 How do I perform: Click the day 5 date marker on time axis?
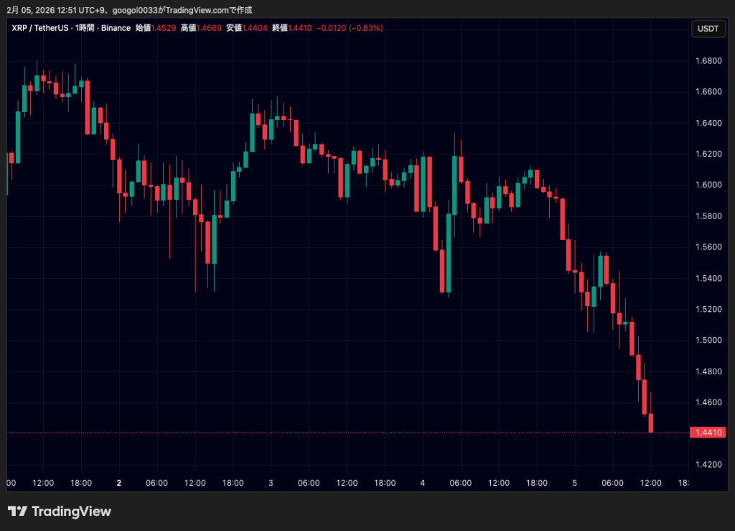574,483
